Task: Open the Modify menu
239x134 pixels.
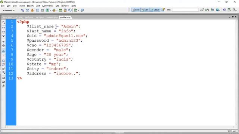Action: (30, 6)
